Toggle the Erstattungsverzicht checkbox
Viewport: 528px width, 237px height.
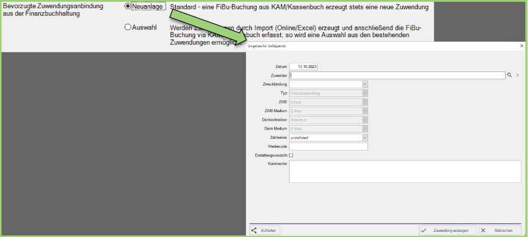click(x=291, y=155)
